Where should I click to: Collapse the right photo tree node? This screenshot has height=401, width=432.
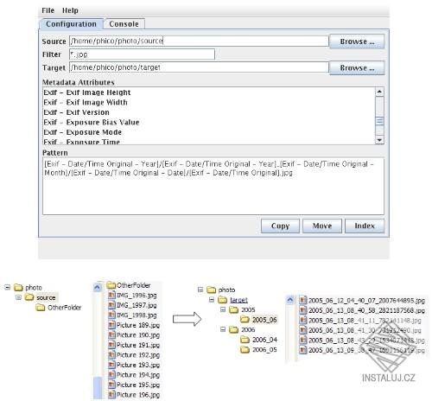coord(200,290)
